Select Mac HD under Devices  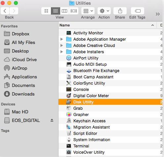coord(16,112)
